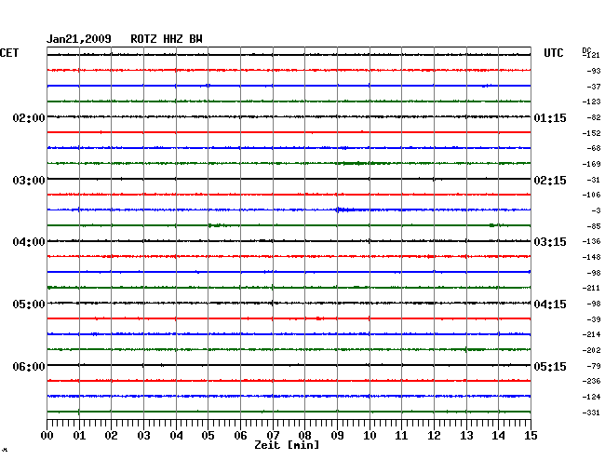Click the 02:15 UTC time label

[550, 181]
